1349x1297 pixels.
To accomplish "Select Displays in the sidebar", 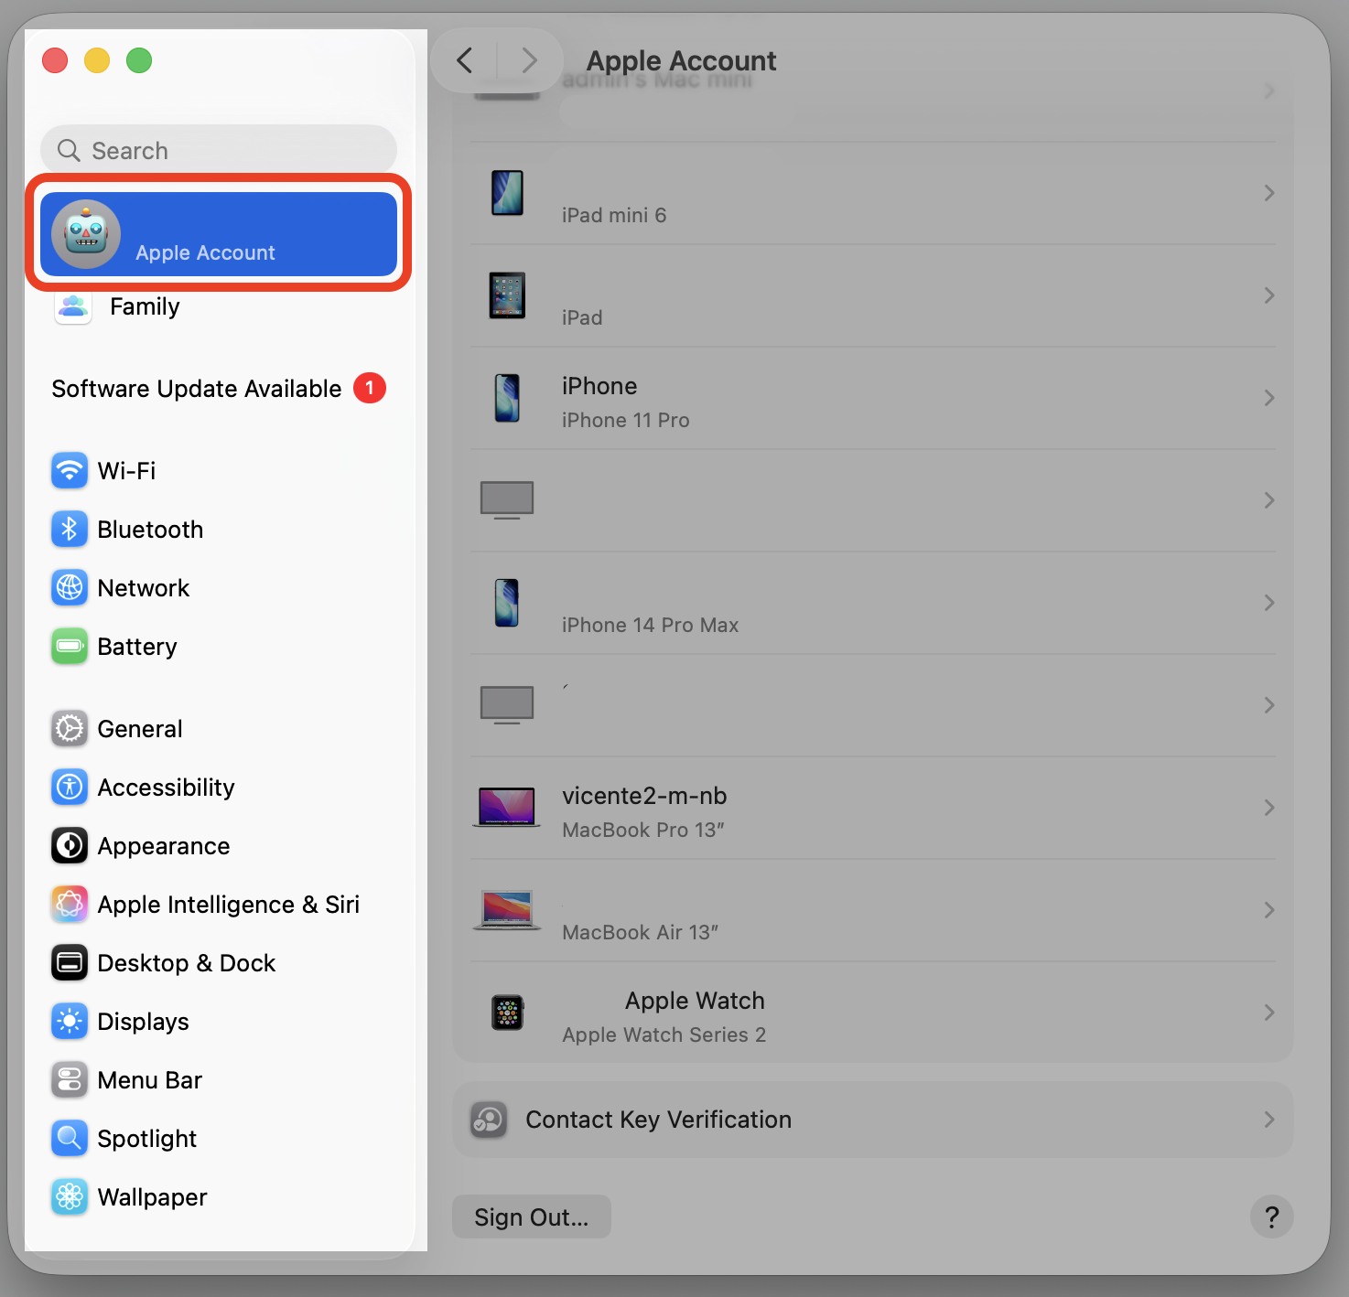I will (219, 1022).
